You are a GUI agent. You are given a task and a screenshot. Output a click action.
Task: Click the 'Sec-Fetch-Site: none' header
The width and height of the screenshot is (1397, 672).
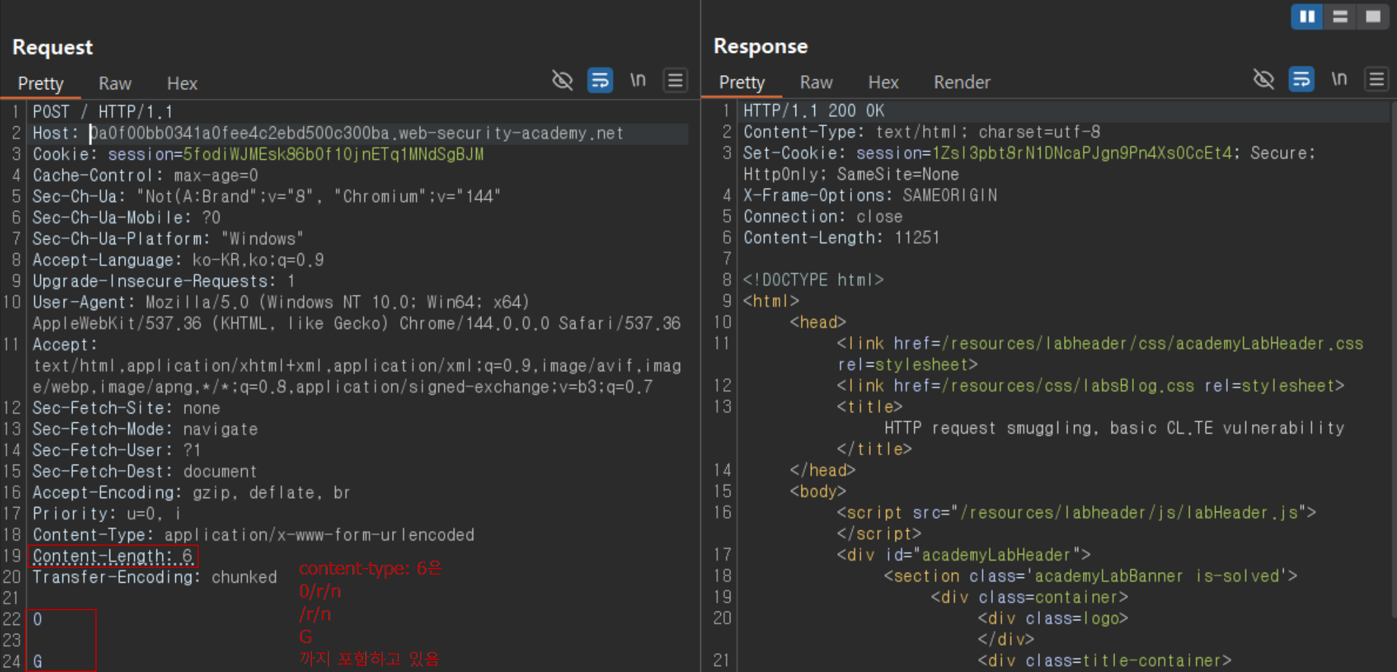(x=126, y=407)
